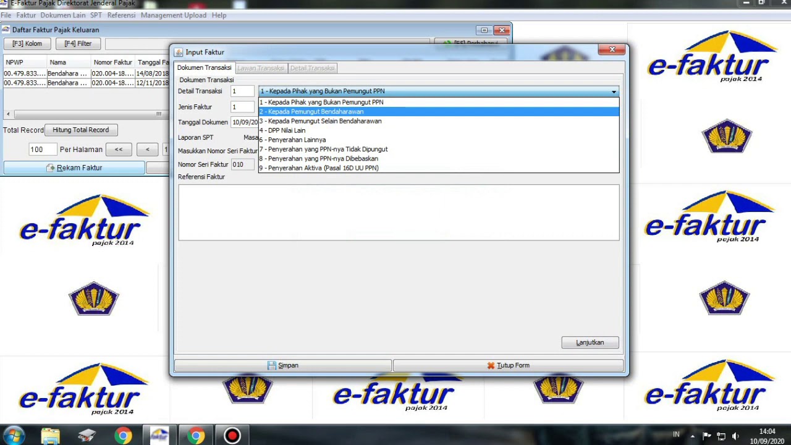Pick '8 - Penyerahan yang PPN-nya Dibebaskan'
Viewport: 791px width, 445px height.
coord(439,158)
